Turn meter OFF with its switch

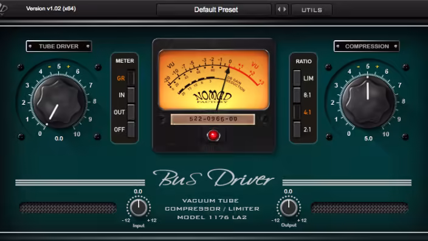pyautogui.click(x=131, y=129)
